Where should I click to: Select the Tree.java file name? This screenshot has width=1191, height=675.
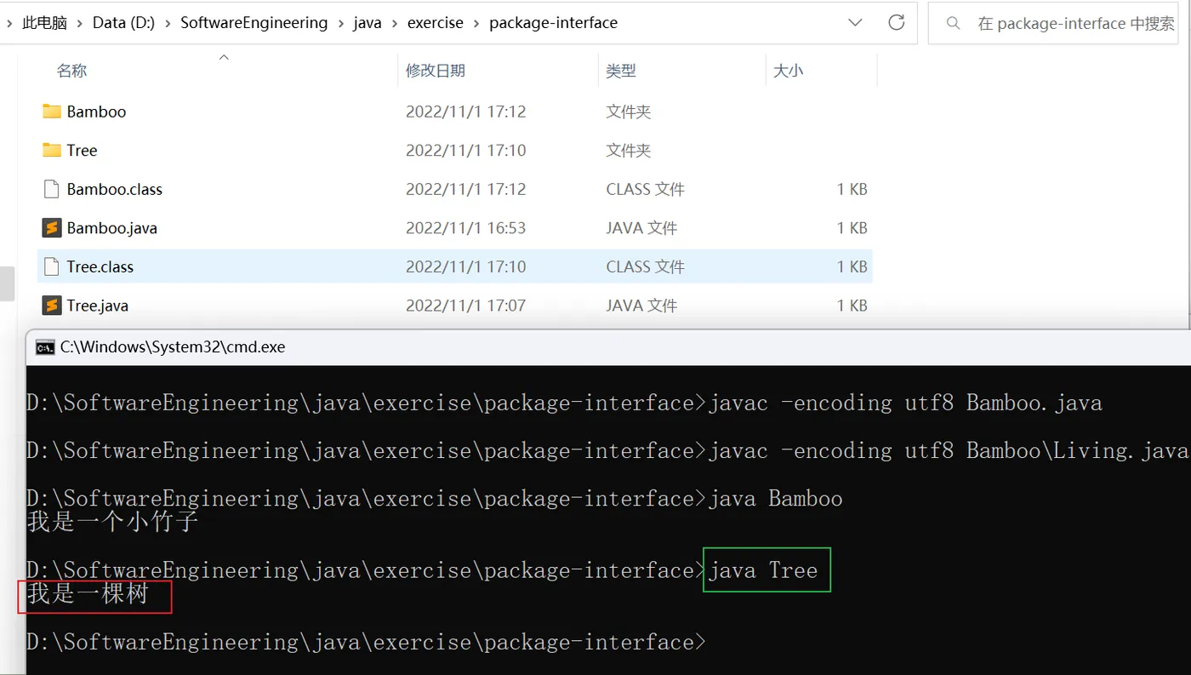[x=98, y=306]
